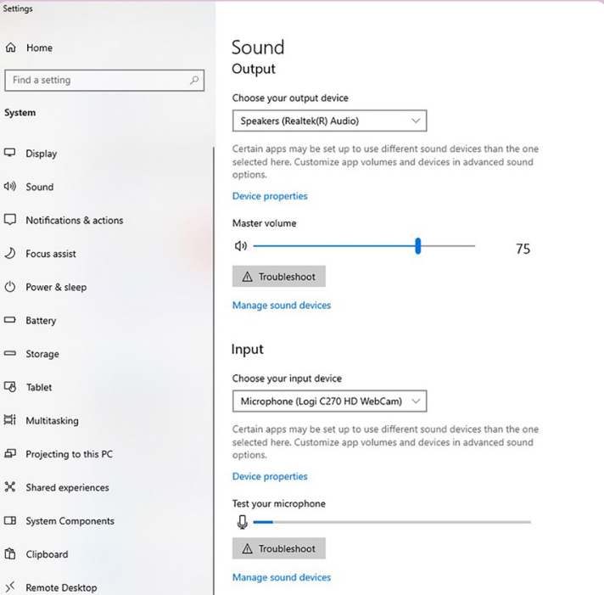The width and height of the screenshot is (604, 595).
Task: Open Focus assist settings
Action: [x=51, y=254]
